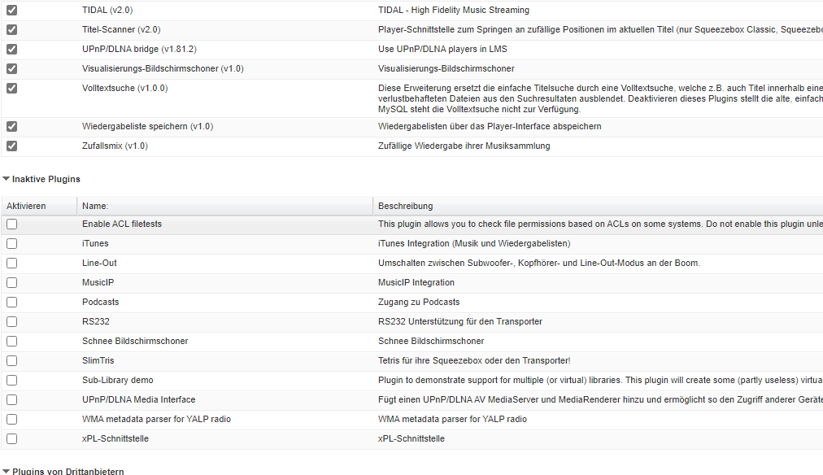Disable Visualisierungs-Bildschirmschoner checkbox
The image size is (823, 475).
[x=11, y=69]
